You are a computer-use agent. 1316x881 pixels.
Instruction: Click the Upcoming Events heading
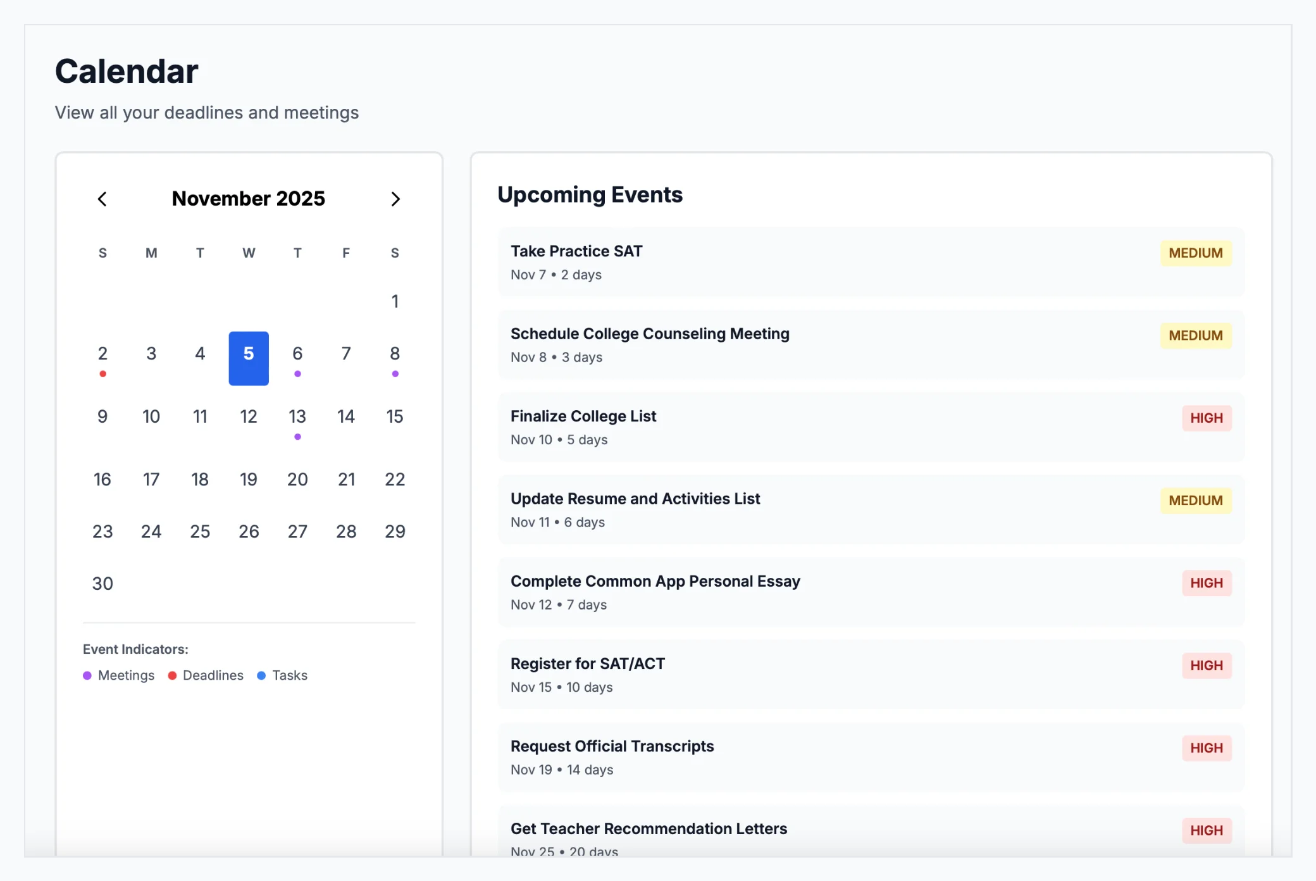tap(590, 194)
